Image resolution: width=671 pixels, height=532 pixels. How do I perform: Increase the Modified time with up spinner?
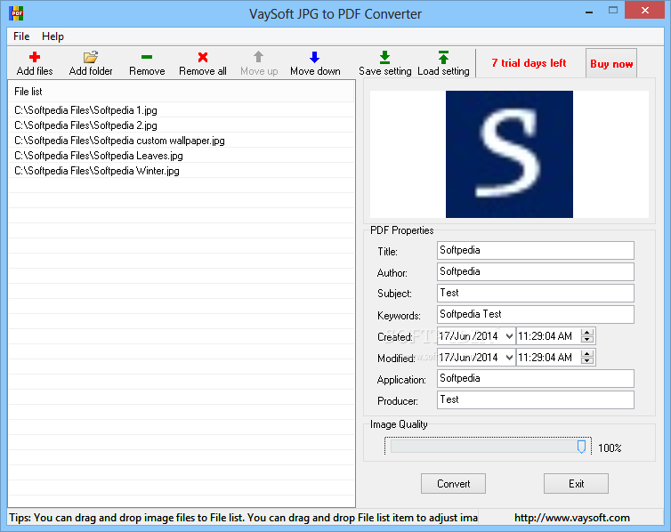[x=587, y=354]
